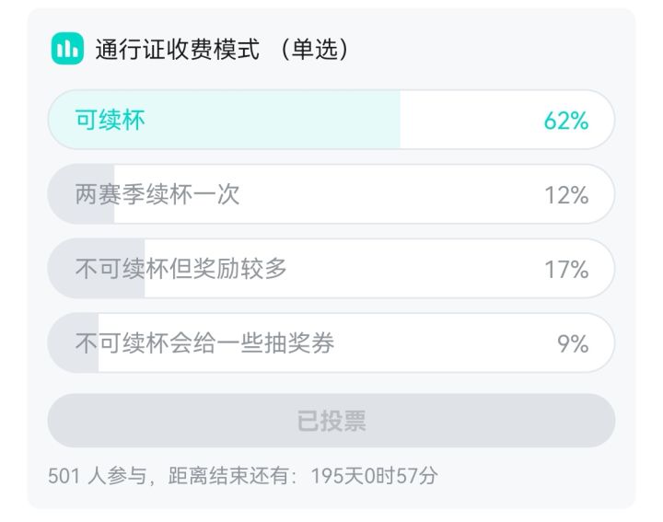
Task: Pick the 不可续杯但奖励较多 option
Action: click(180, 269)
